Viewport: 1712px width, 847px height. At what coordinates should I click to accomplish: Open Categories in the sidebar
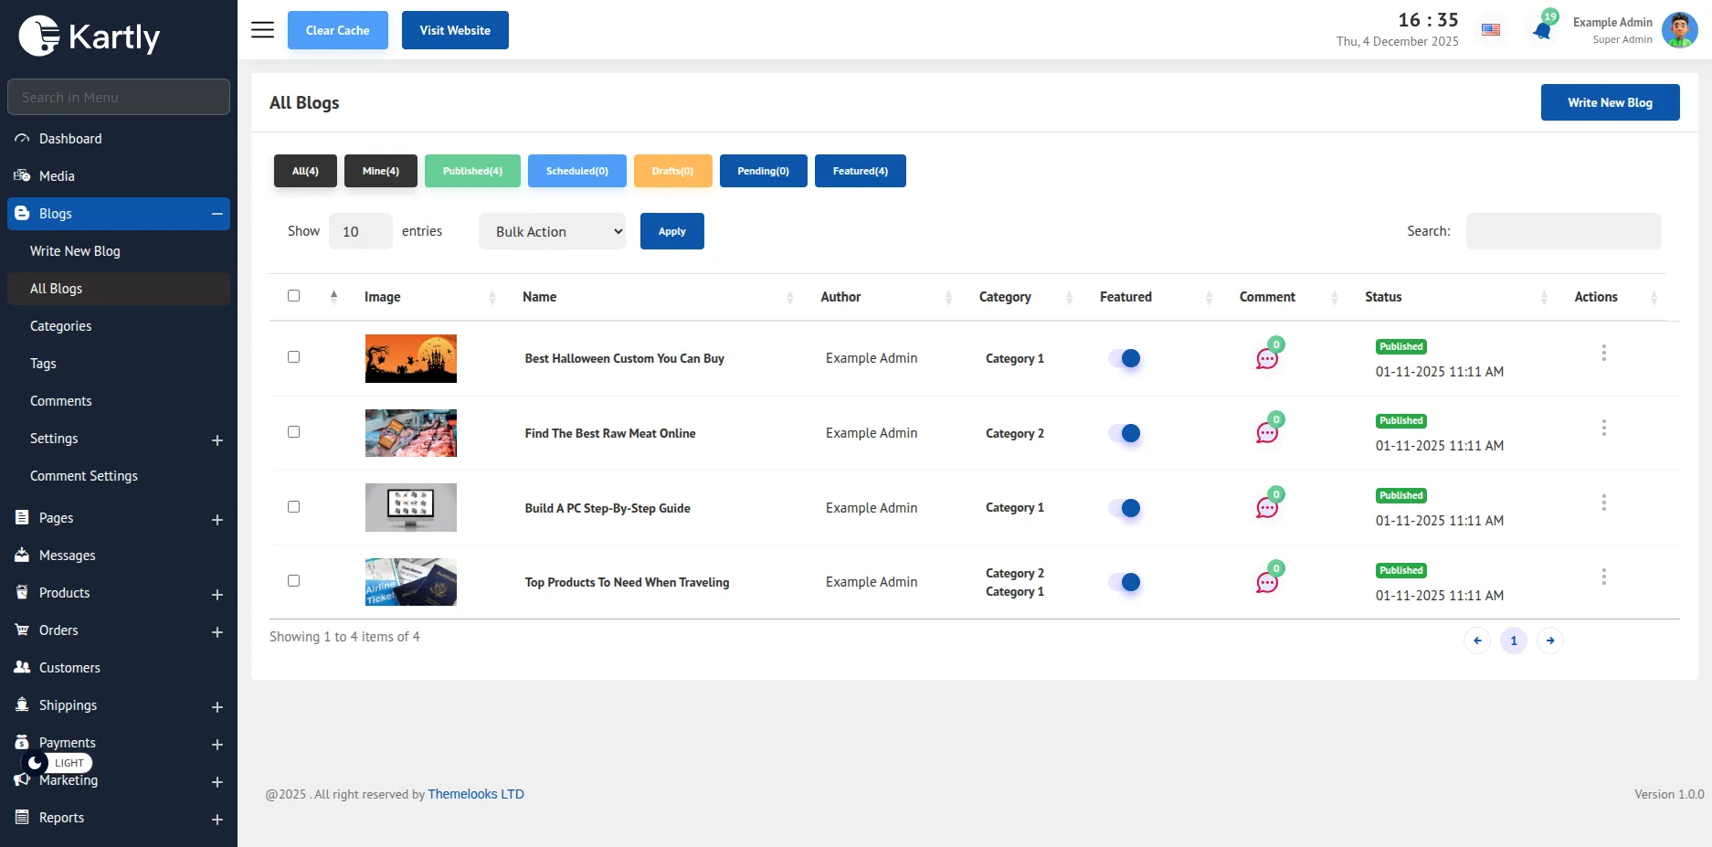[x=60, y=326]
